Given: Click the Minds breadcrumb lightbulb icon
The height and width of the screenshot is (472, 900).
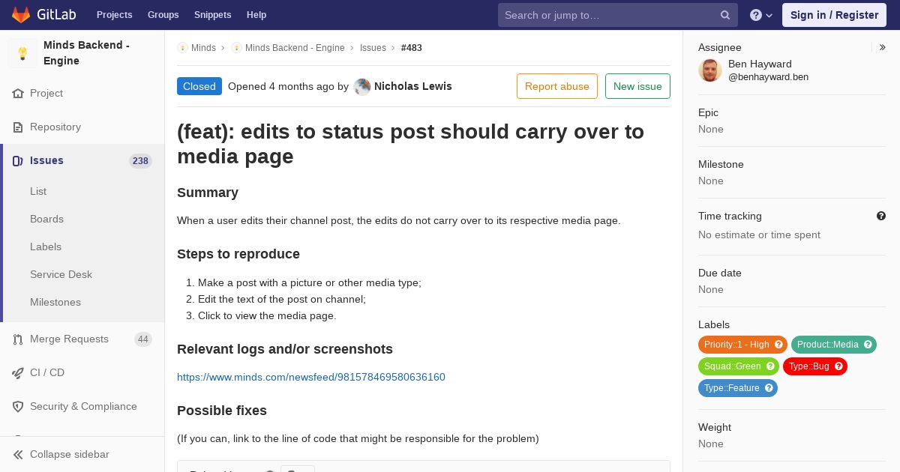Looking at the screenshot, I should (182, 48).
